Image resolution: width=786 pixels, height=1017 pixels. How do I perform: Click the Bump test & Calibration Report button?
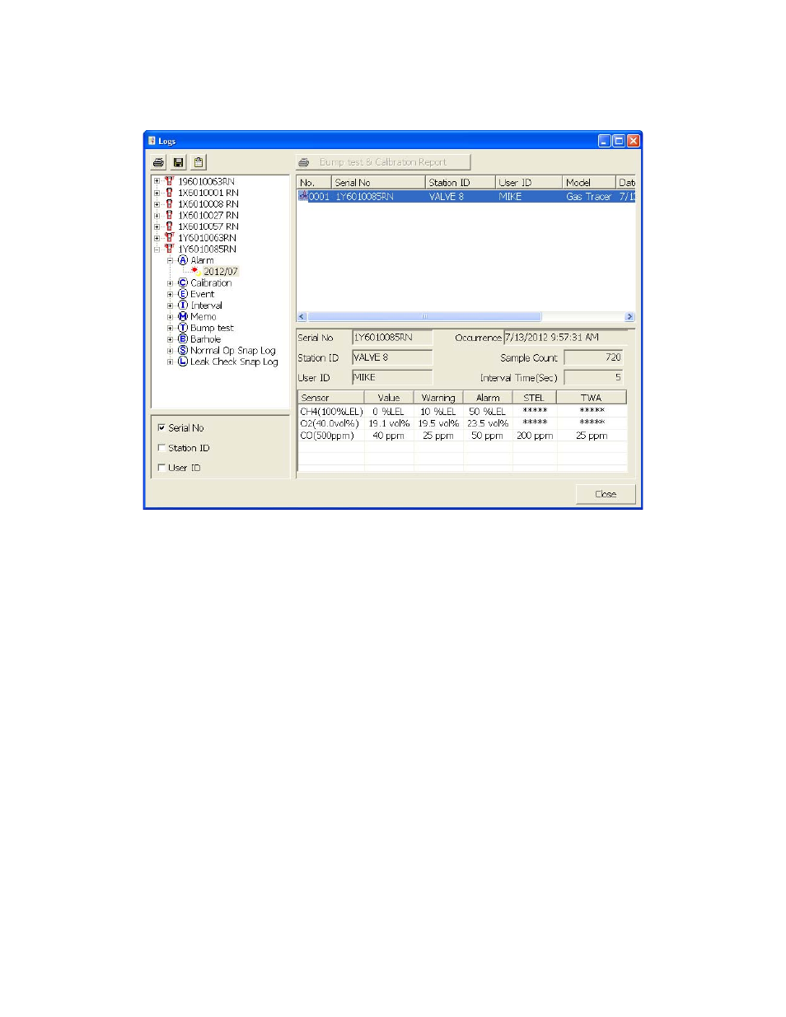tap(383, 162)
